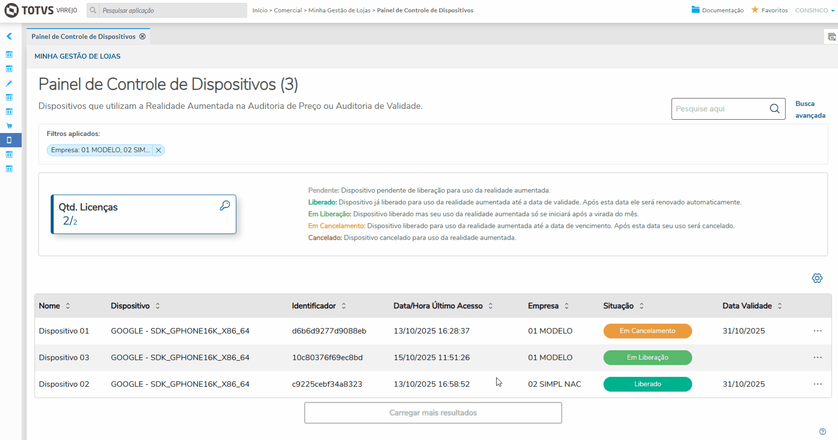838x440 pixels.
Task: Click Carregar mais resultados button
Action: click(x=433, y=413)
